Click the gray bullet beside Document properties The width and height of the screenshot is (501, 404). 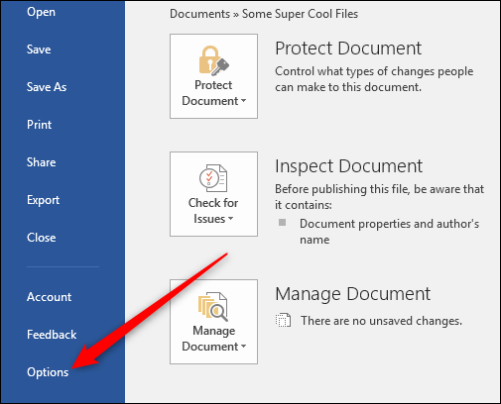(282, 222)
